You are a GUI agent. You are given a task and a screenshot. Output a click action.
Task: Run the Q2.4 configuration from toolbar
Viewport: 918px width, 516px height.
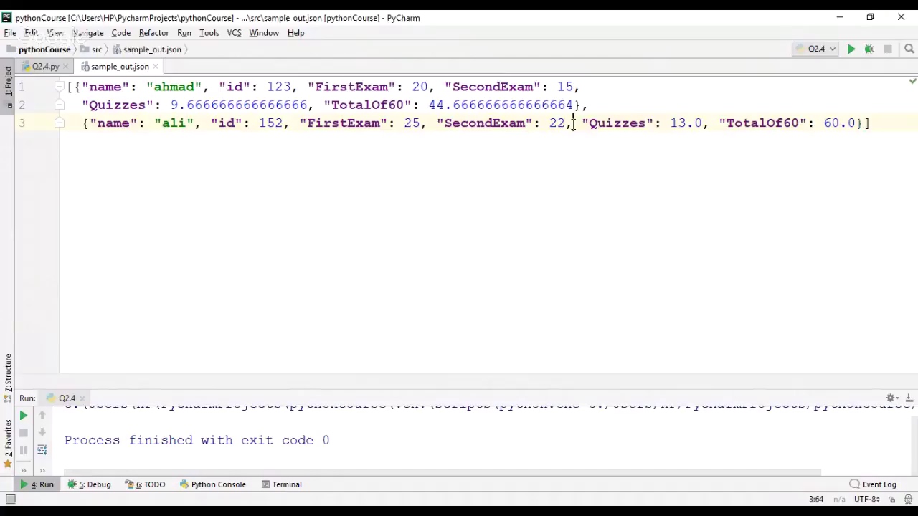coord(851,49)
